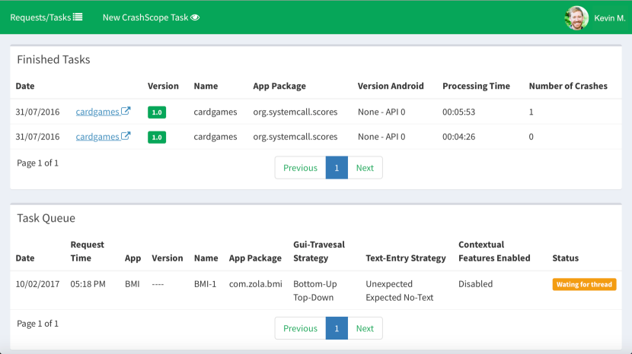Click the 1.0 version badge in second row
632x354 pixels.
click(157, 137)
